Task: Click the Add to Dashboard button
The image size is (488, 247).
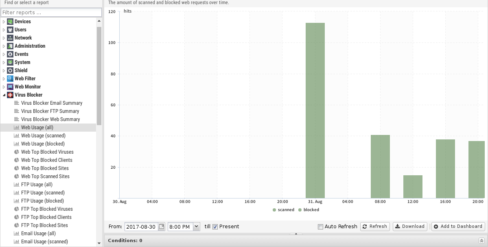Action: tap(458, 227)
